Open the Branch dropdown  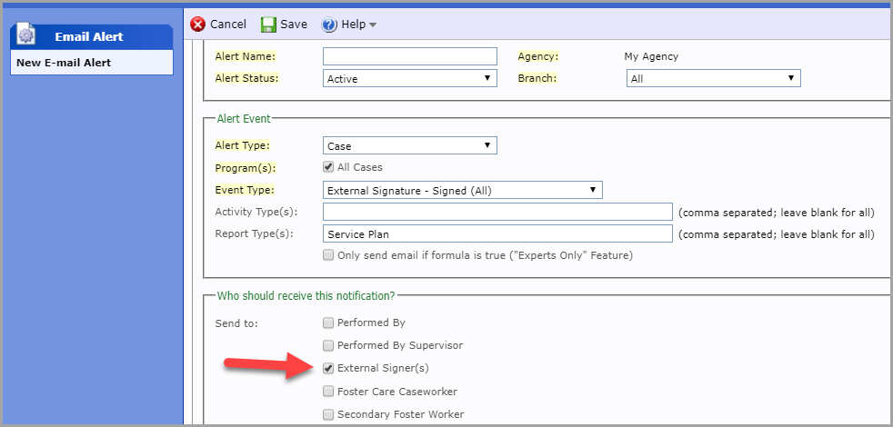point(714,78)
